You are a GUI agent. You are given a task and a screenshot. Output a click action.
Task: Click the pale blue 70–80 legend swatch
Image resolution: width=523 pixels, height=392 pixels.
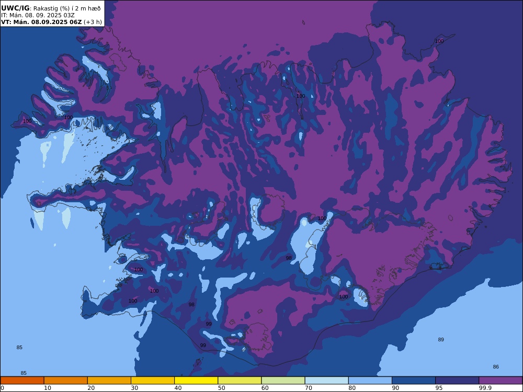coord(326,381)
